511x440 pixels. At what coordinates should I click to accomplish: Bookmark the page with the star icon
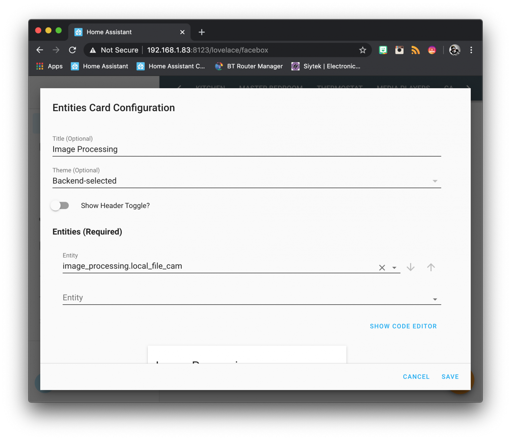pyautogui.click(x=363, y=50)
